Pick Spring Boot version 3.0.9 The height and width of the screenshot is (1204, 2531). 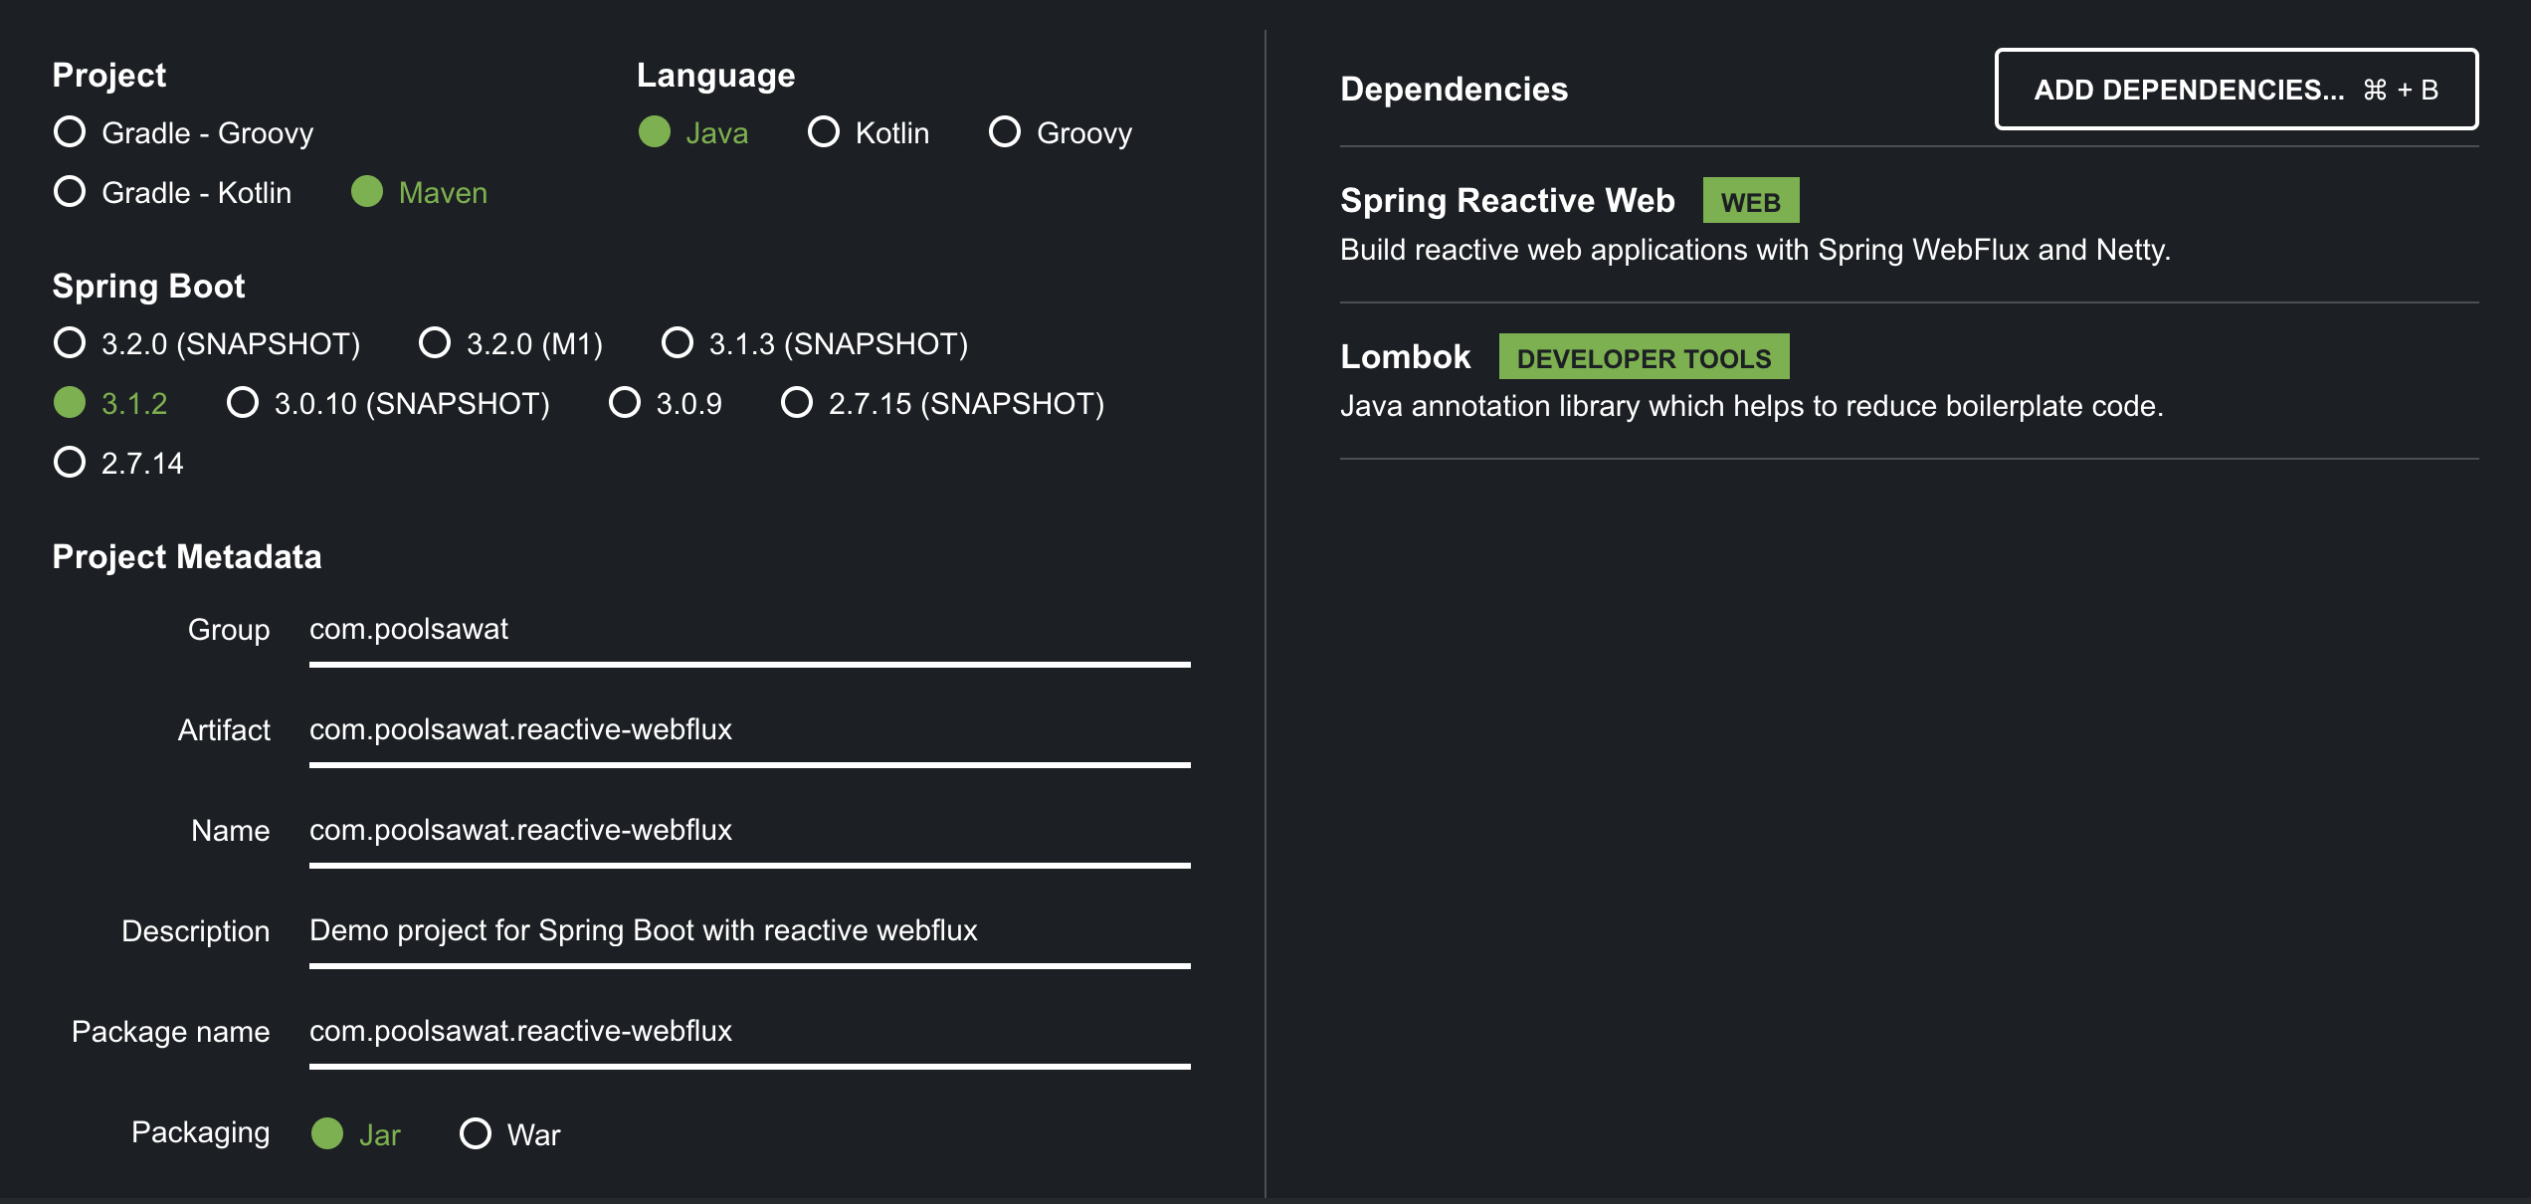666,403
